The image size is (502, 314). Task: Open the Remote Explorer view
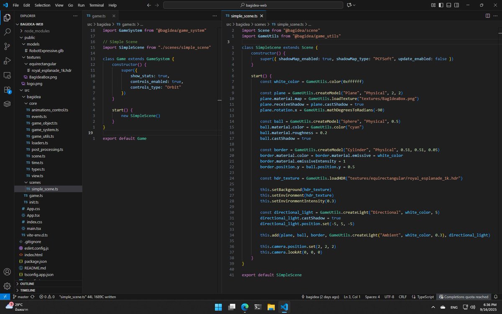click(x=7, y=75)
